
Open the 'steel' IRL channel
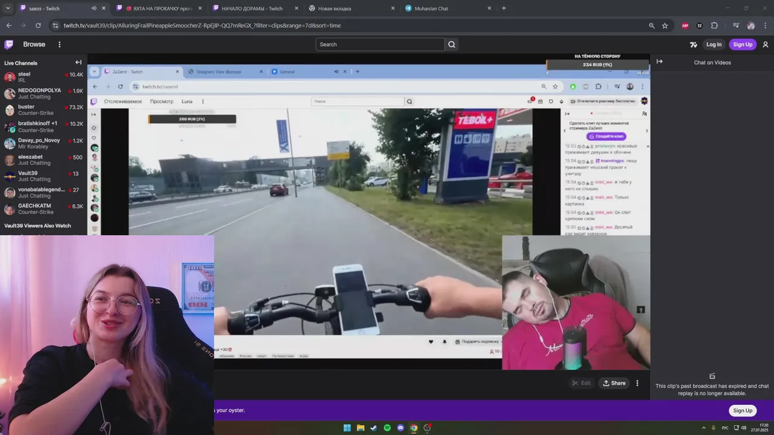coord(44,77)
